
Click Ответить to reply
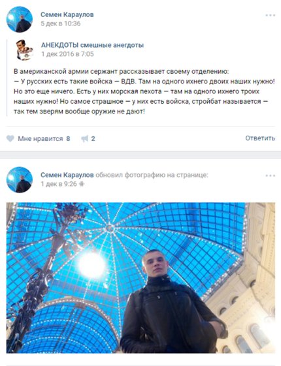tap(260, 138)
